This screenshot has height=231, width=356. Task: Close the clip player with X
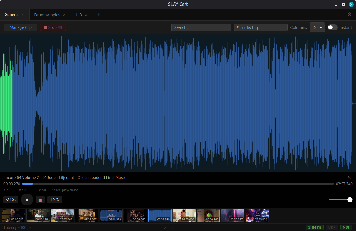tap(350, 177)
